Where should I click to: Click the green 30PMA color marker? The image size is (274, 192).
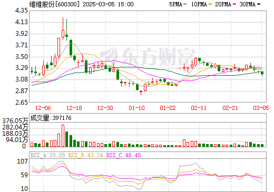(258, 4)
